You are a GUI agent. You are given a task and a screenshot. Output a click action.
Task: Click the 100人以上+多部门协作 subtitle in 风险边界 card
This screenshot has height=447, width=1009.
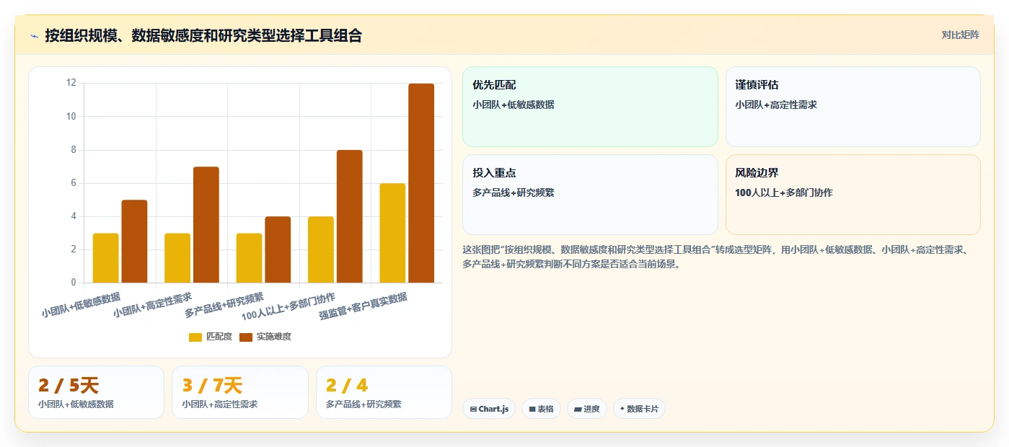coord(784,192)
